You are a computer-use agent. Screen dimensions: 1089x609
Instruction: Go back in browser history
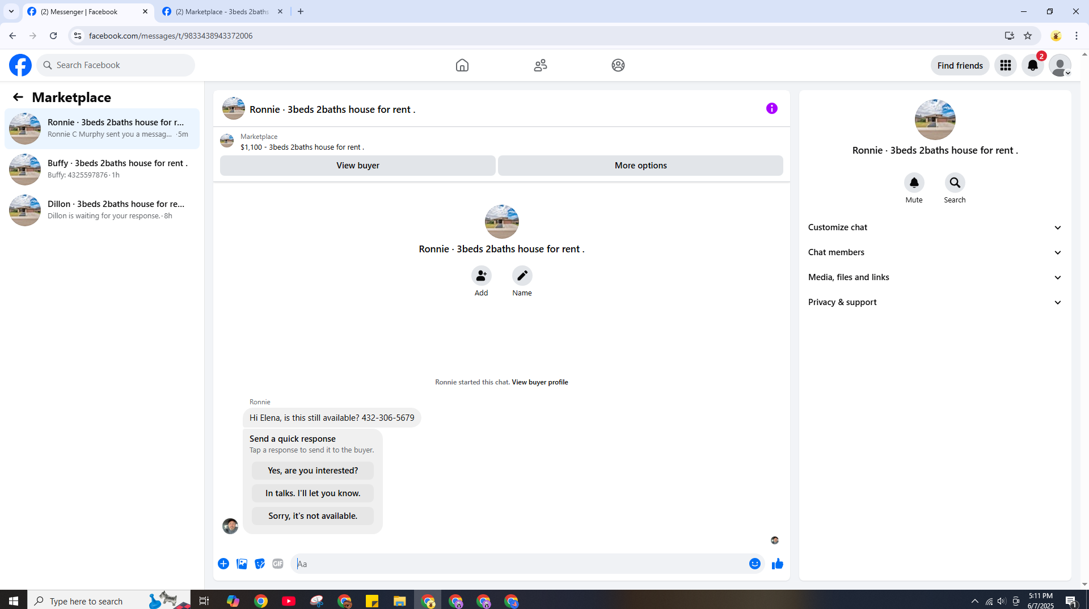click(x=12, y=36)
